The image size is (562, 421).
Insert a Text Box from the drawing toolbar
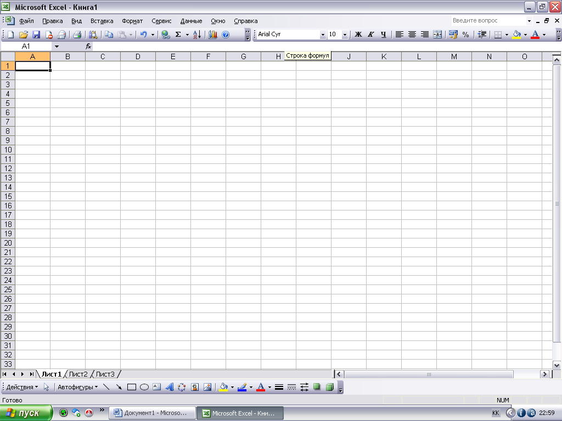pos(156,387)
